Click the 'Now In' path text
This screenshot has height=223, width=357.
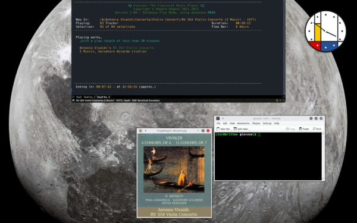coord(178,20)
